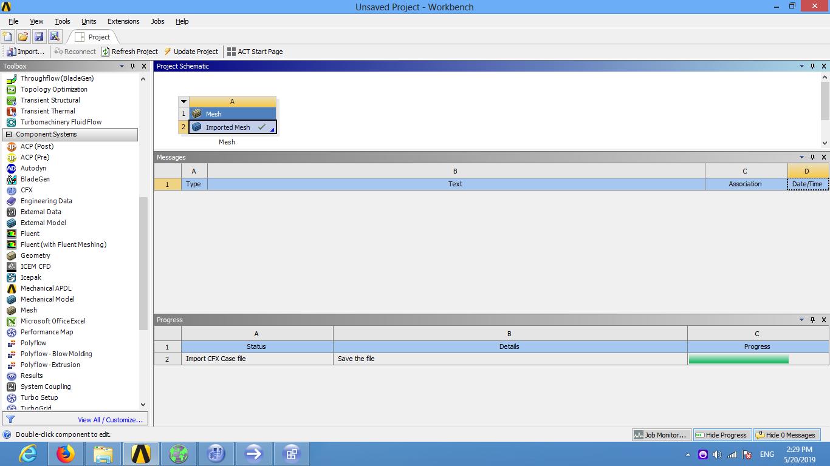Pin the Messages panel

pos(812,157)
